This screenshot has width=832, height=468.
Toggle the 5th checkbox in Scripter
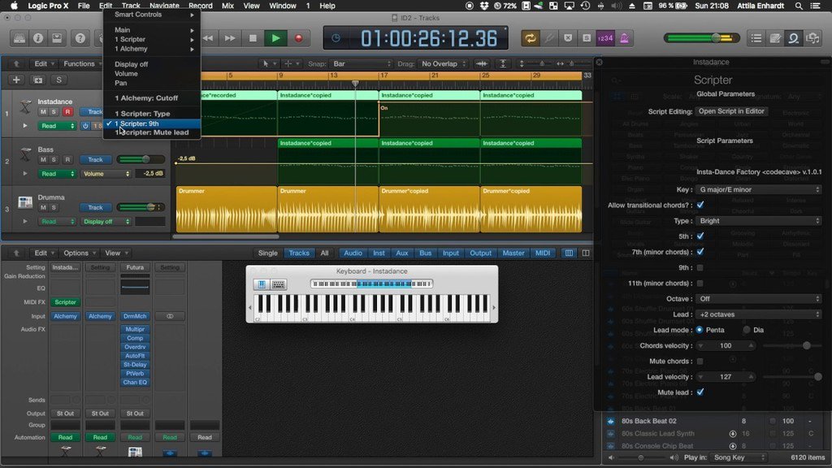[x=700, y=236]
